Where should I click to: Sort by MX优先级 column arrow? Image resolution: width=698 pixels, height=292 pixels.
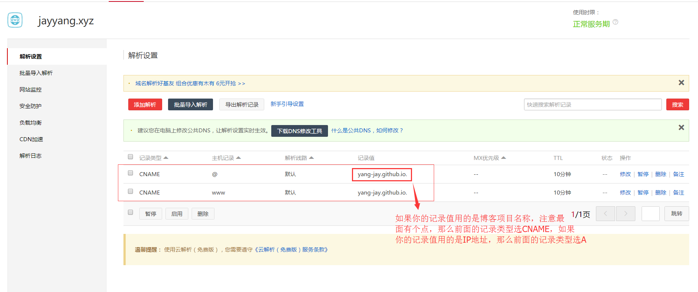pyautogui.click(x=504, y=158)
